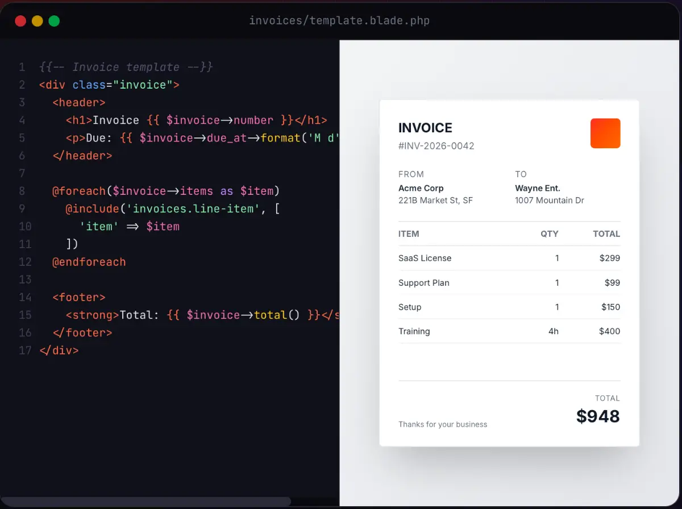The width and height of the screenshot is (682, 509).
Task: Click the SaaS License row item
Action: coord(425,258)
